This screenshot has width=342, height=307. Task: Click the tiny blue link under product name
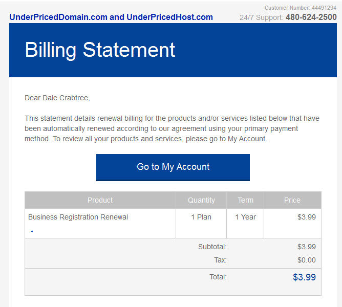[x=32, y=231]
